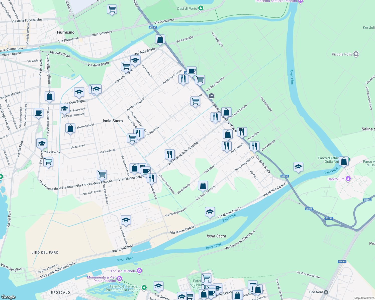This screenshot has height=300, width=375.
Task: Click the ferry marker on Via dell'Aeroporto di Fiumicino
Action: click(211, 95)
